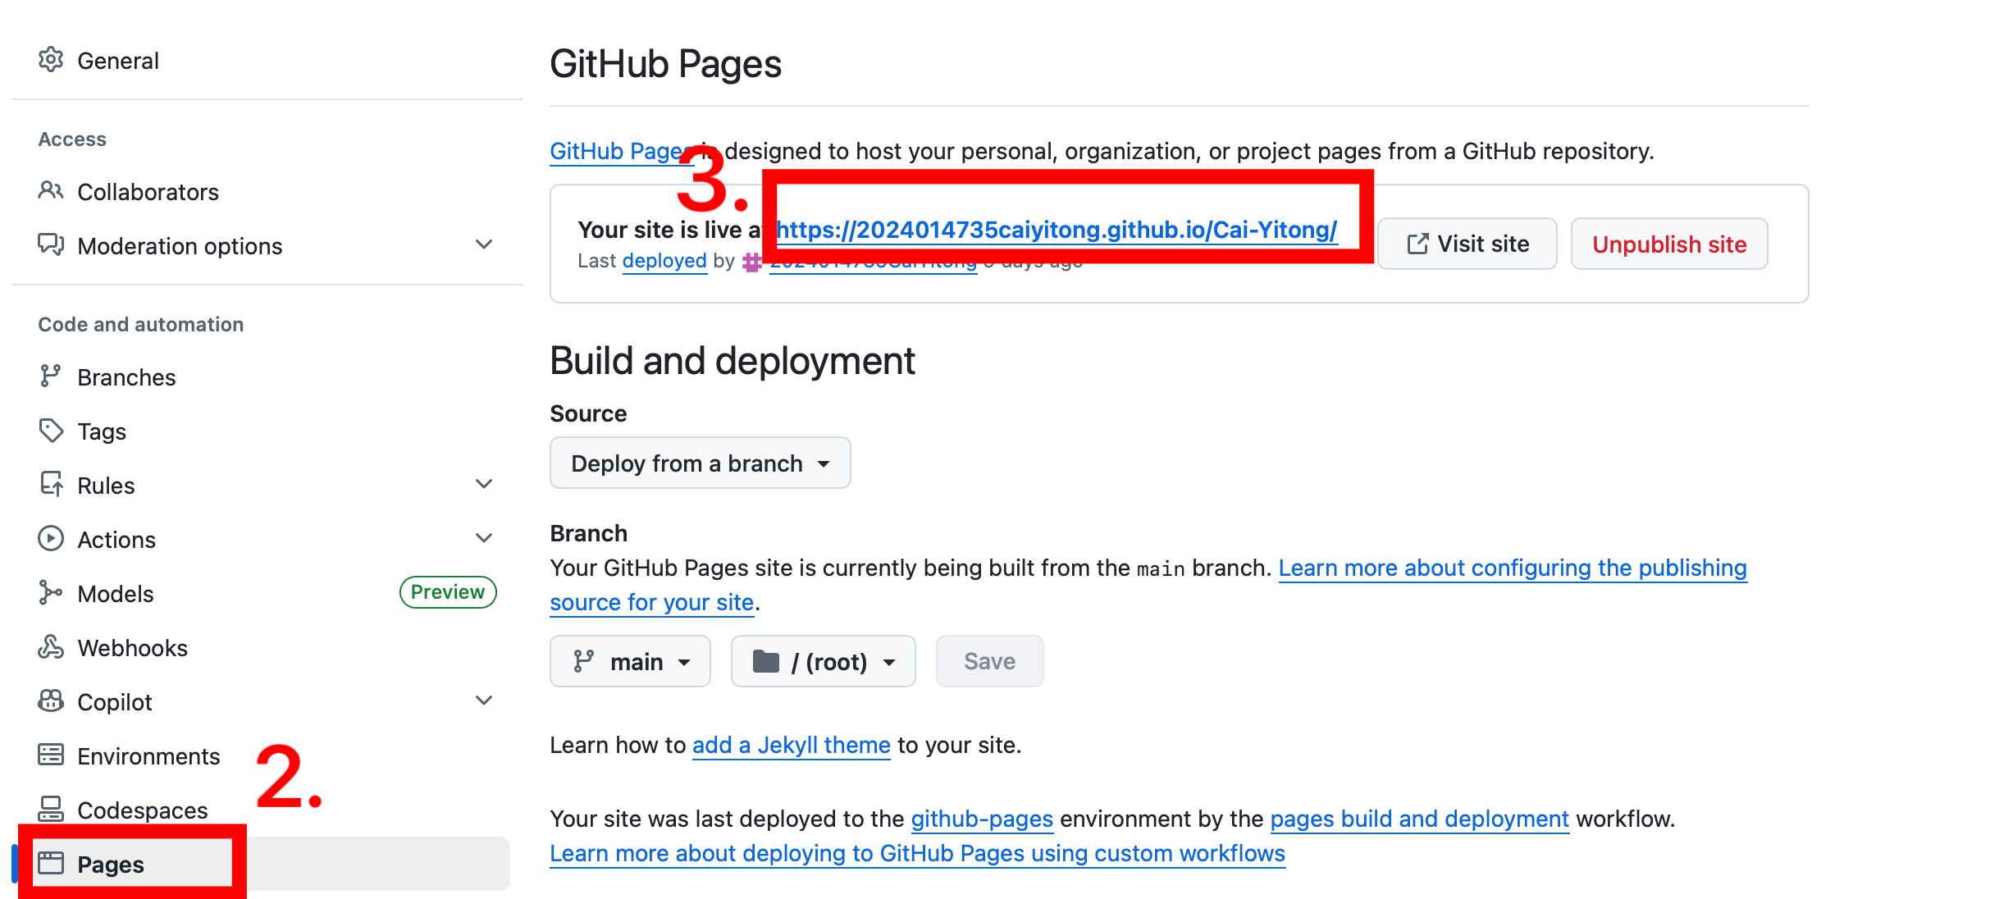Expand the Copilot section chevron
Screen dimensions: 1990x899
pyautogui.click(x=484, y=701)
